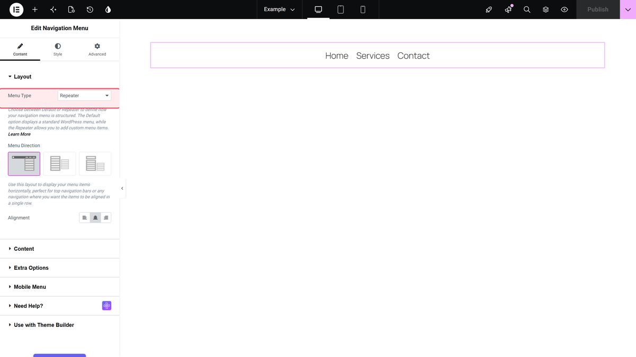This screenshot has height=357, width=636.
Task: Open the structure layers icon
Action: point(546,10)
